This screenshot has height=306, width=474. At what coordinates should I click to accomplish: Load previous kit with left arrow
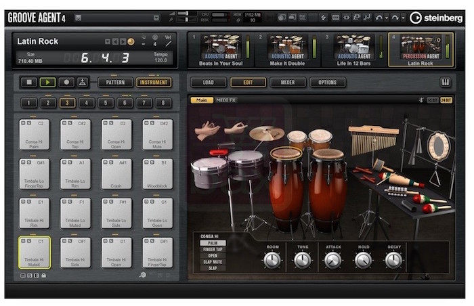(115, 41)
